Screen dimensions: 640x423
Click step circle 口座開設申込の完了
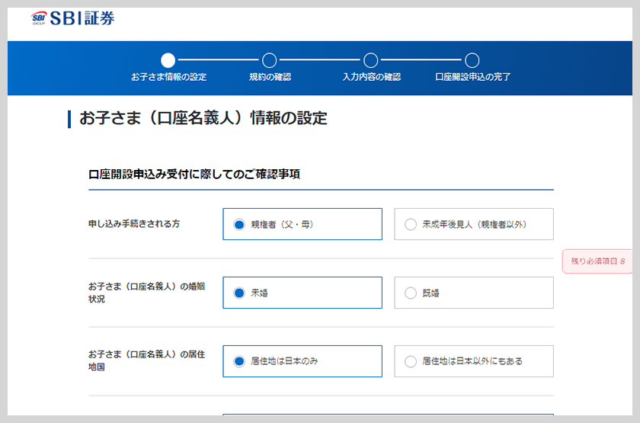coord(472,60)
